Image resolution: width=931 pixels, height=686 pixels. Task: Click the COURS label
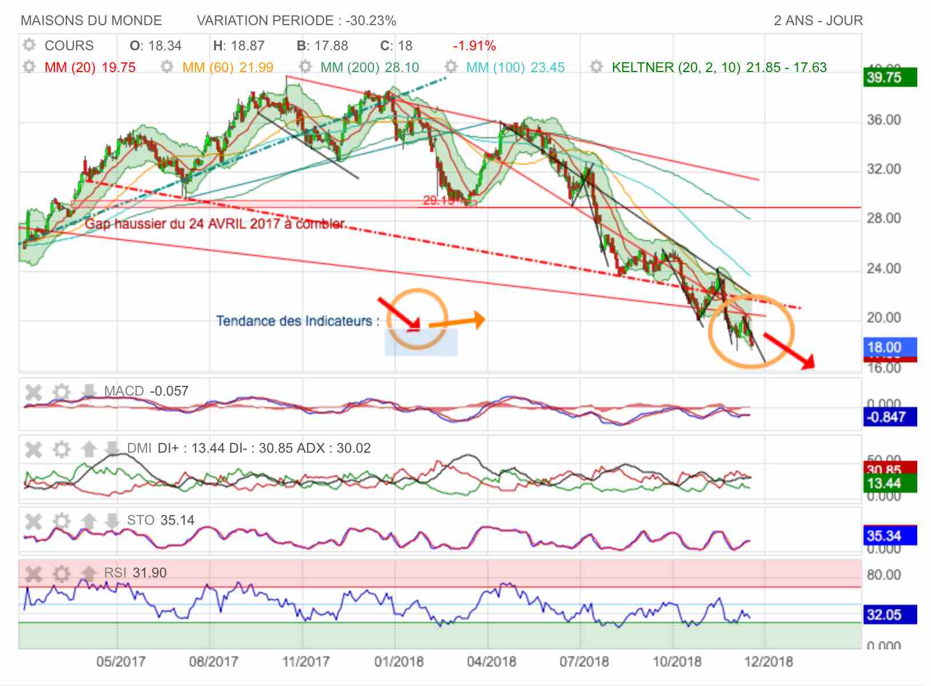(69, 46)
